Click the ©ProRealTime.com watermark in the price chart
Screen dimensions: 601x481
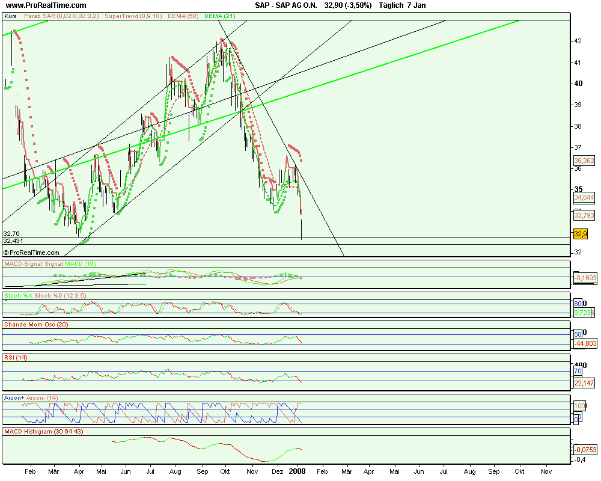31,253
